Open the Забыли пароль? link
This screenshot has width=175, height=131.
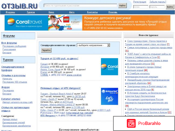(158, 2)
